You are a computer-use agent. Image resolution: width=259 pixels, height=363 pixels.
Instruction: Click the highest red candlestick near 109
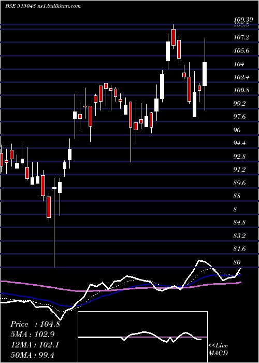coord(174,37)
